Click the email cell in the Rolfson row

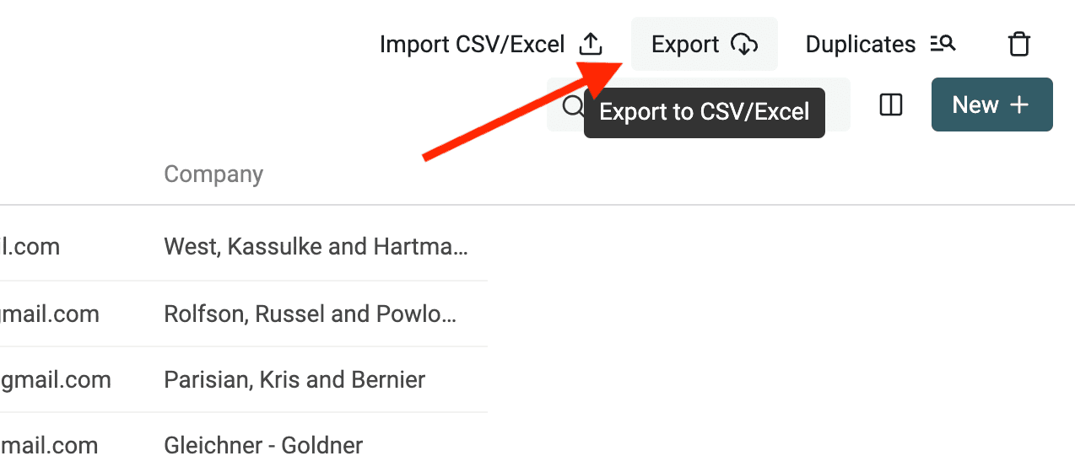pyautogui.click(x=50, y=314)
